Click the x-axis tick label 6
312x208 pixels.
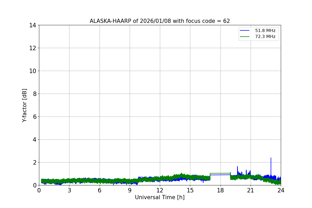click(100, 190)
